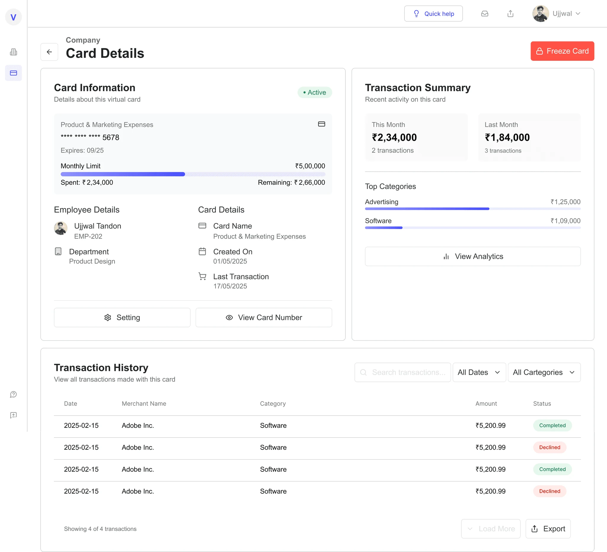Click the Company breadcrumb label

coord(83,40)
